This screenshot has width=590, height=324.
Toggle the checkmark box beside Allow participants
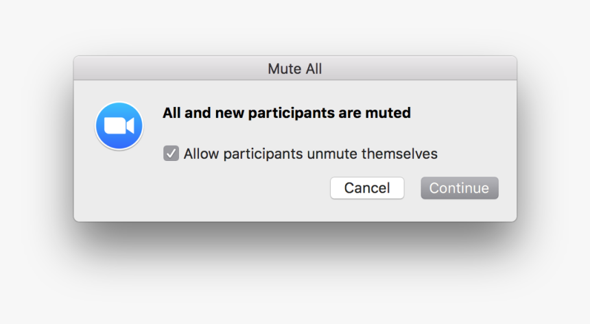171,153
